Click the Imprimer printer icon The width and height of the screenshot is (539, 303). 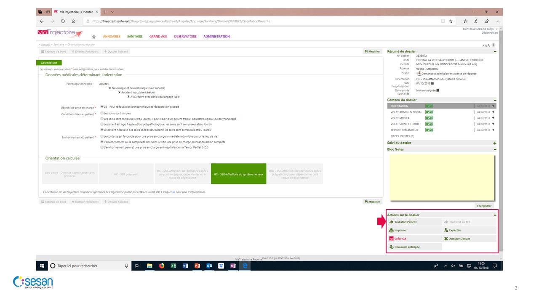click(x=391, y=230)
